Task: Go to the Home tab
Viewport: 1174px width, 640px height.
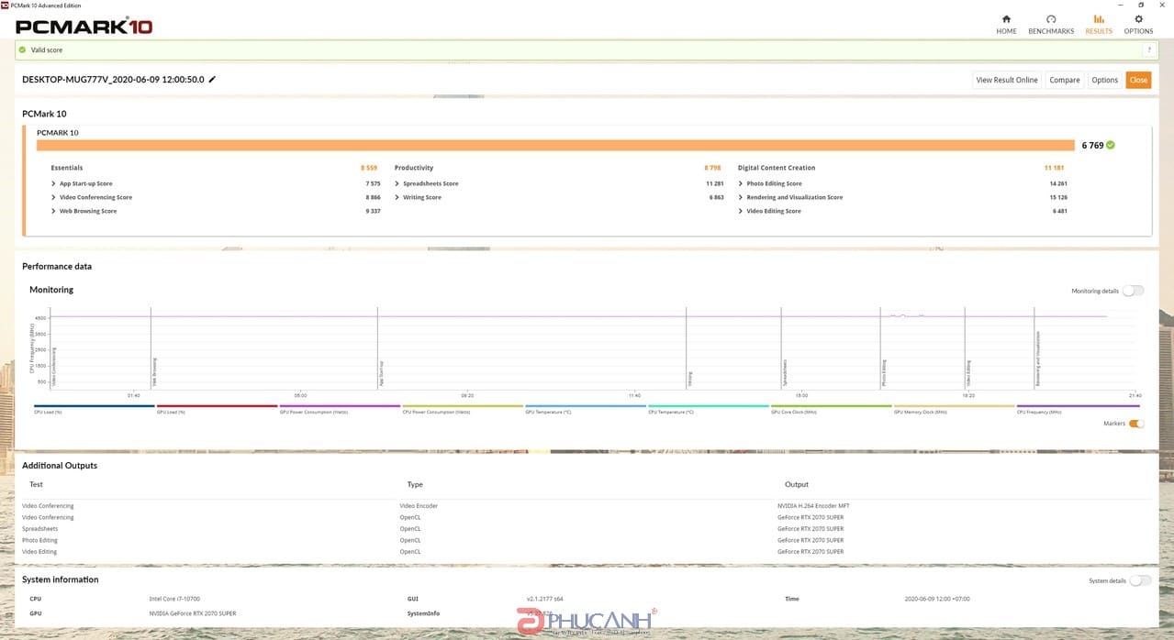Action: pos(1006,24)
